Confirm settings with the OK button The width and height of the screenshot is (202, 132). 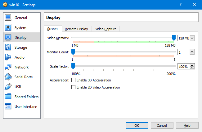click(x=137, y=126)
